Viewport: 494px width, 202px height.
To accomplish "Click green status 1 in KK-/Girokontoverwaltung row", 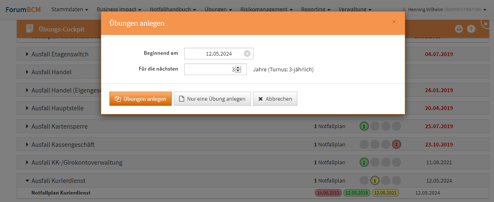I will click(364, 163).
